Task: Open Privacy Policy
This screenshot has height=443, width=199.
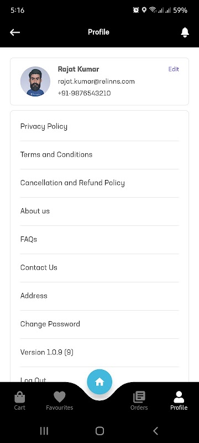Action: [x=99, y=127]
